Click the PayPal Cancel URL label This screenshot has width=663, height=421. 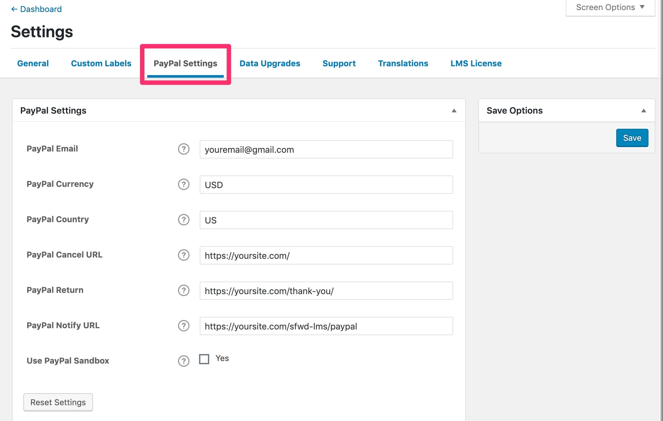tap(64, 255)
